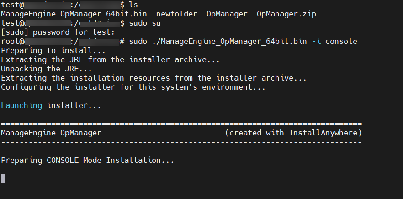This screenshot has height=199, width=403.
Task: Click the dashed separator line
Action: pyautogui.click(x=181, y=142)
